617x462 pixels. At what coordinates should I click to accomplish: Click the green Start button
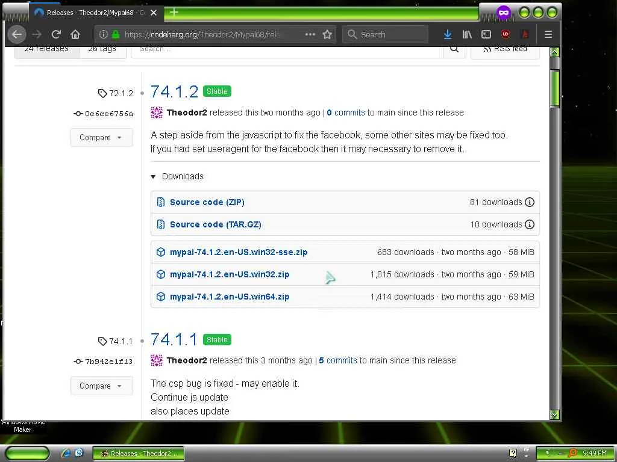click(27, 453)
